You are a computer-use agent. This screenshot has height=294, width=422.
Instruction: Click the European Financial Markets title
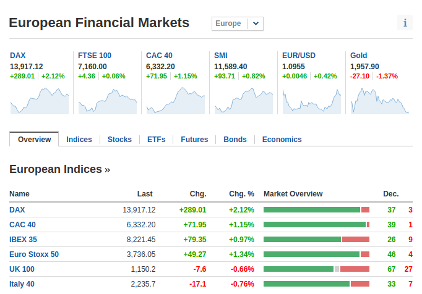tap(99, 23)
